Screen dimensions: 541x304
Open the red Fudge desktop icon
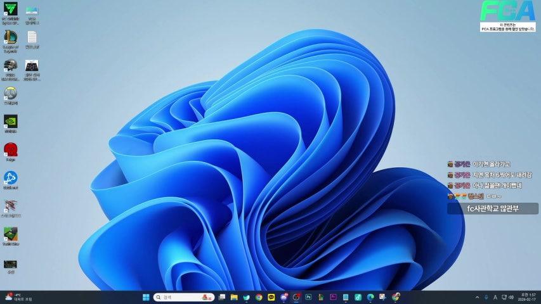click(11, 149)
